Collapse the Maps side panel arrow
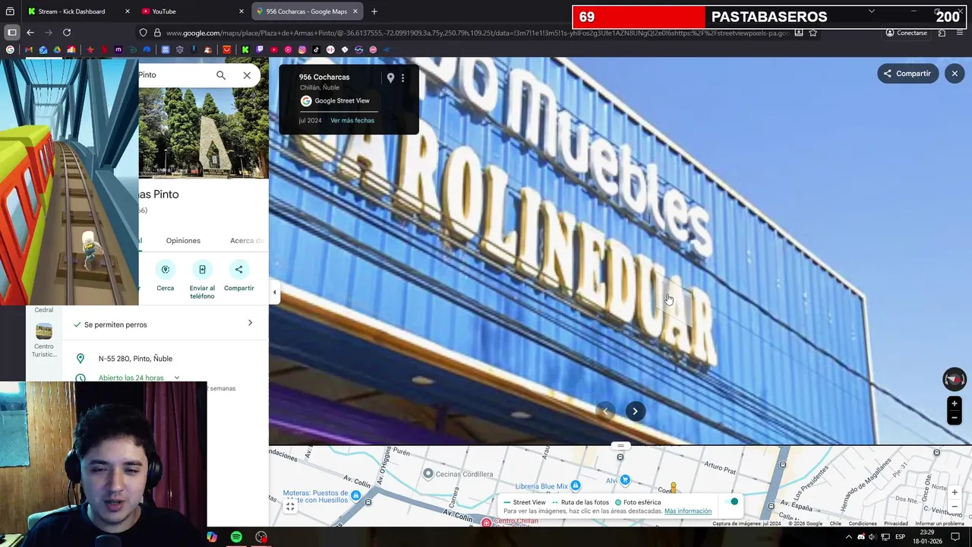 tap(274, 292)
